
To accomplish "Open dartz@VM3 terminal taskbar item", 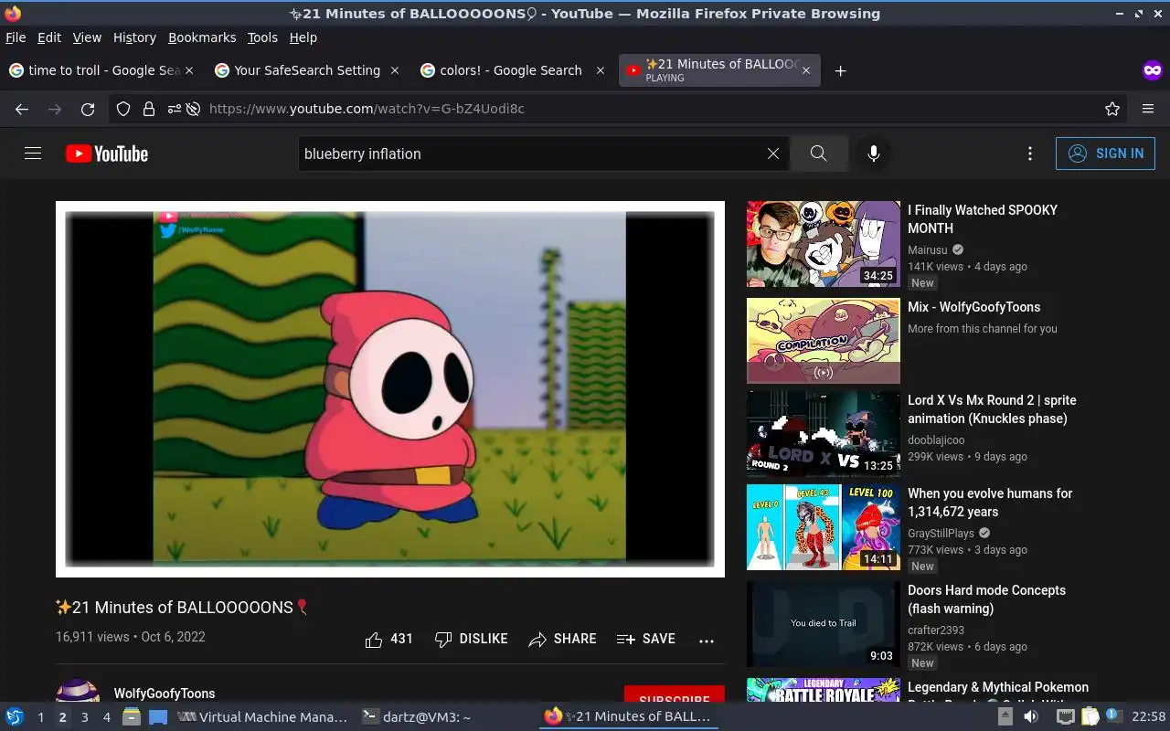I will [417, 717].
